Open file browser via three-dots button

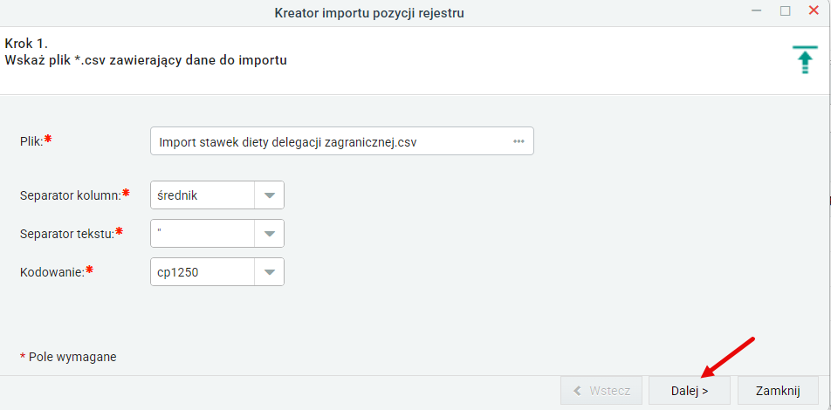[x=518, y=141]
